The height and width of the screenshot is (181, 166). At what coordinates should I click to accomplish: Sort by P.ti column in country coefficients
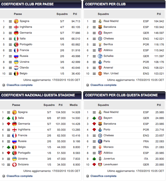pos(75,14)
